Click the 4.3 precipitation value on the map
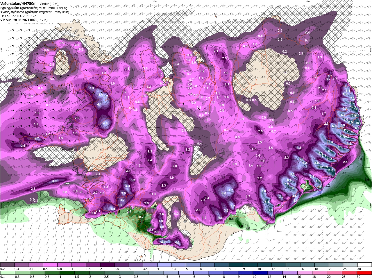372x279 pixels. tap(127, 186)
